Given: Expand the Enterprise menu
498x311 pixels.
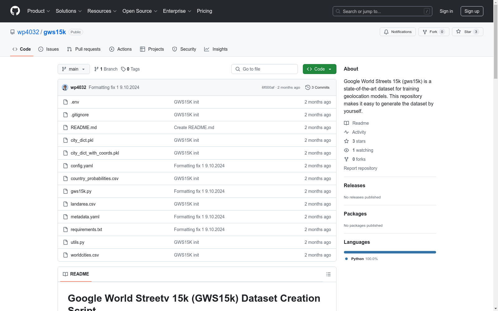Looking at the screenshot, I should 177,11.
